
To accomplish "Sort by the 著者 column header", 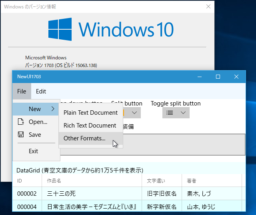I will coord(212,181).
